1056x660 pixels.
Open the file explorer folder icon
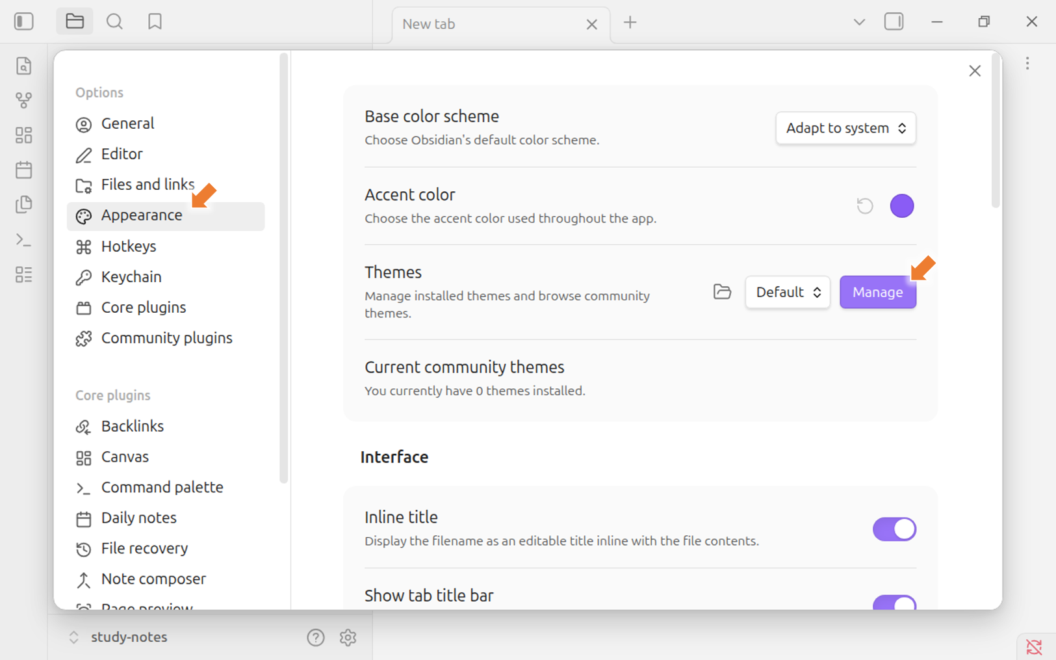tap(75, 21)
